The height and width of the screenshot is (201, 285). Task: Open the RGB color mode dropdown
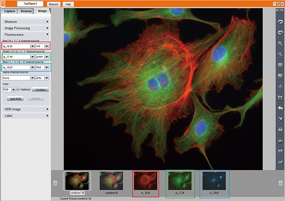[x=14, y=89]
